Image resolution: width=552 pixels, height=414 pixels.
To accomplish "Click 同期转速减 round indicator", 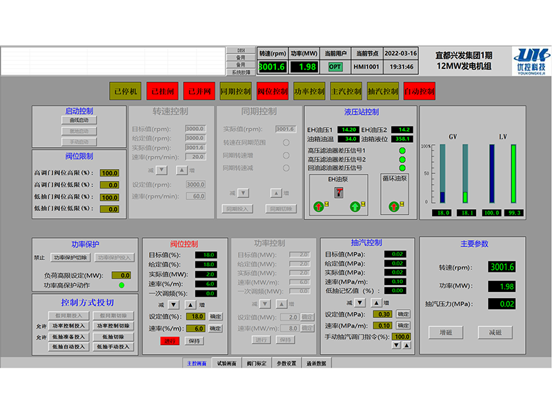I will 286,168.
